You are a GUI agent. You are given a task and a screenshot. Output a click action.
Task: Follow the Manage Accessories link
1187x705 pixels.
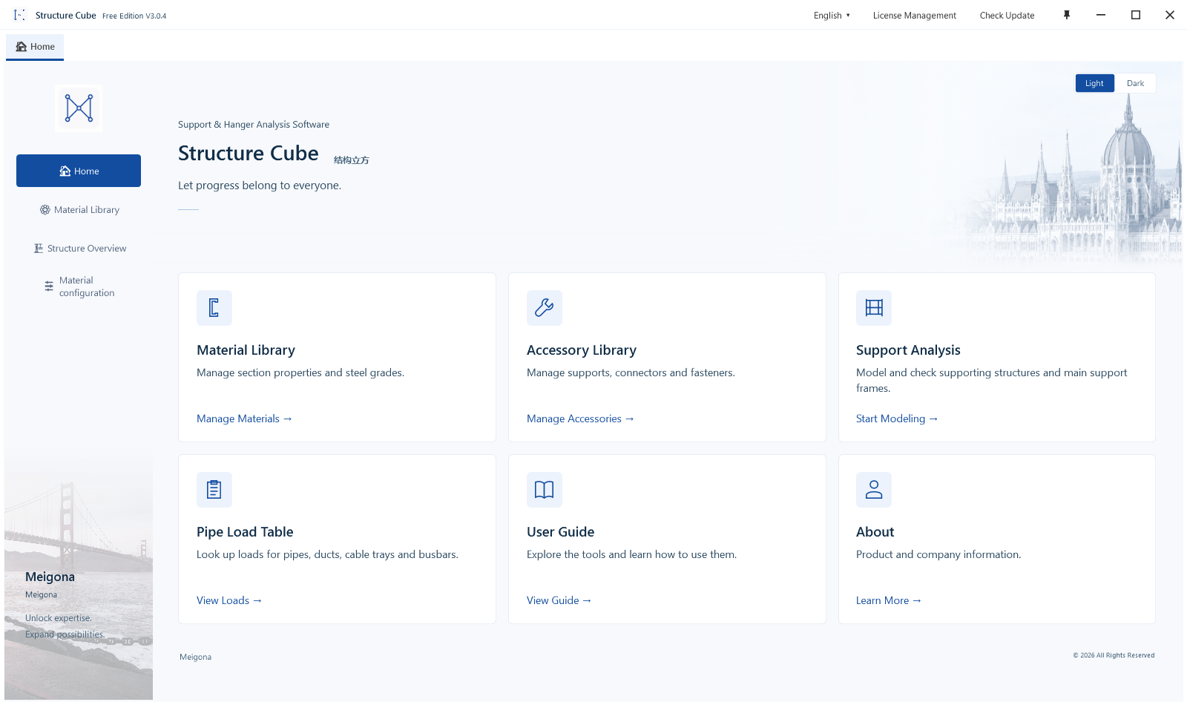click(x=580, y=419)
